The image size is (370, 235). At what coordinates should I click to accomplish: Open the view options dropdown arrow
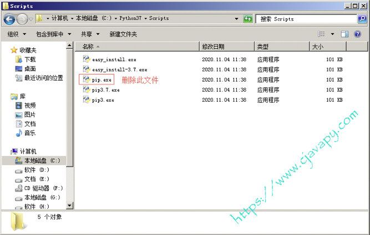pyautogui.click(x=332, y=34)
